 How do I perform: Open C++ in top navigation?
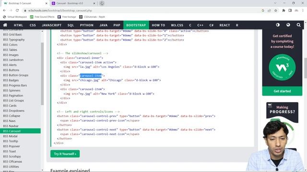[x=200, y=25]
